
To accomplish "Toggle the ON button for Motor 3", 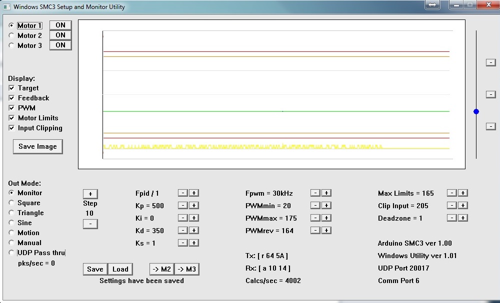I will 60,45.
